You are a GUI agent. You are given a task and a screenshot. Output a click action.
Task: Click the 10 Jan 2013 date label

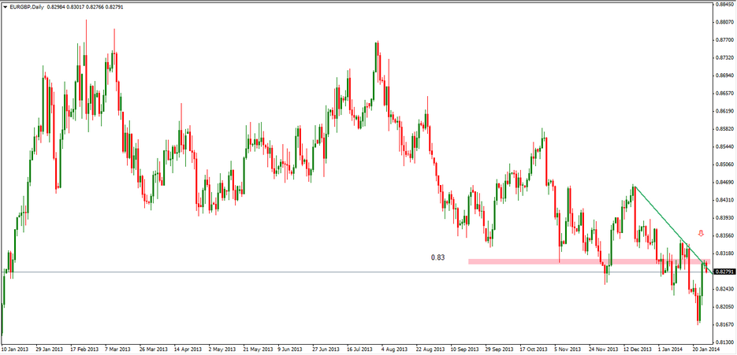[x=17, y=347]
